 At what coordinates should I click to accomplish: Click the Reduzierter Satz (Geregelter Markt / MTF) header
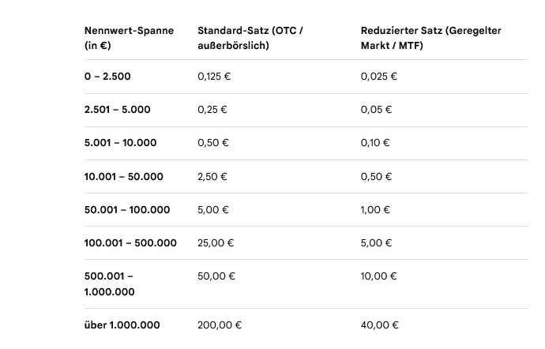click(x=431, y=38)
